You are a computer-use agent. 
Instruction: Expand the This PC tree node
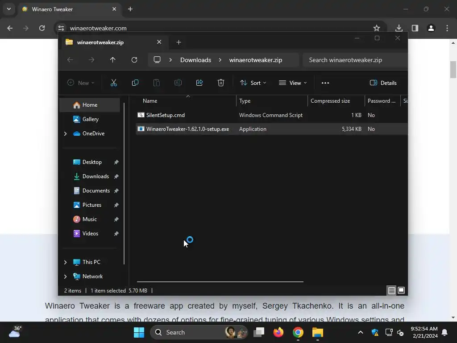coord(65,262)
